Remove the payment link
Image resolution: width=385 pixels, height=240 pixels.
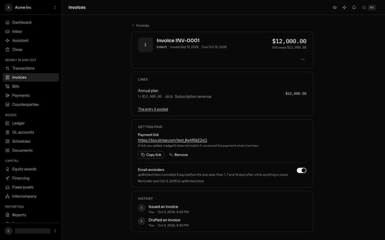[179, 155]
